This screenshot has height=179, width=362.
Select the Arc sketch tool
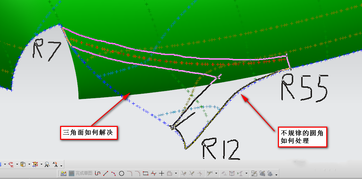114,173
